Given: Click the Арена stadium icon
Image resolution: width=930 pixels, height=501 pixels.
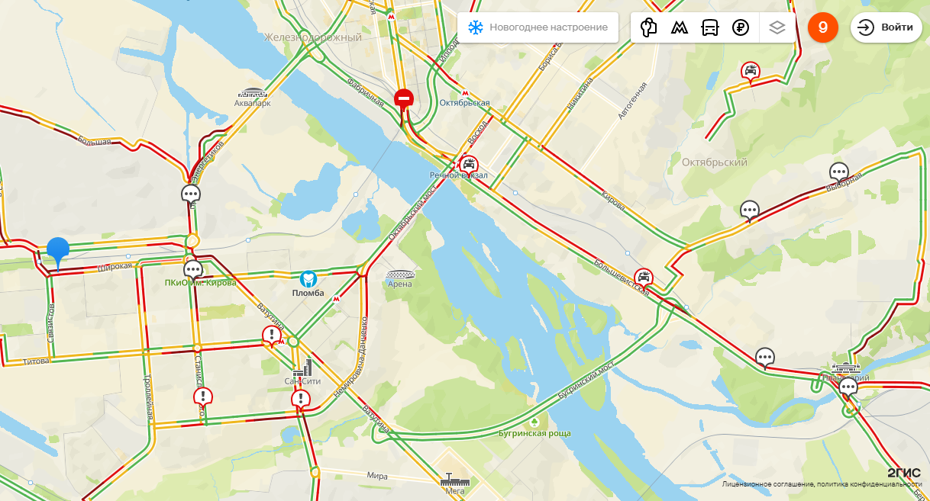Looking at the screenshot, I should tap(399, 275).
